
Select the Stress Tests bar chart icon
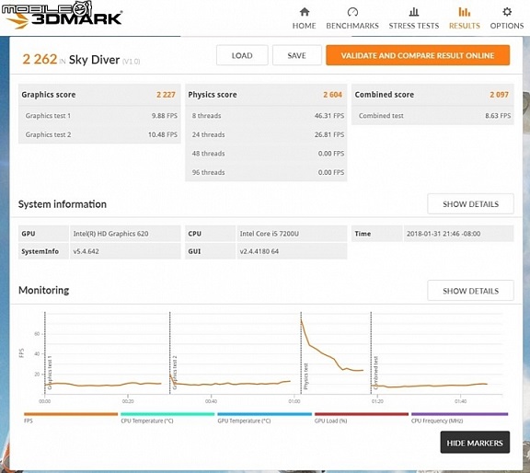[414, 12]
